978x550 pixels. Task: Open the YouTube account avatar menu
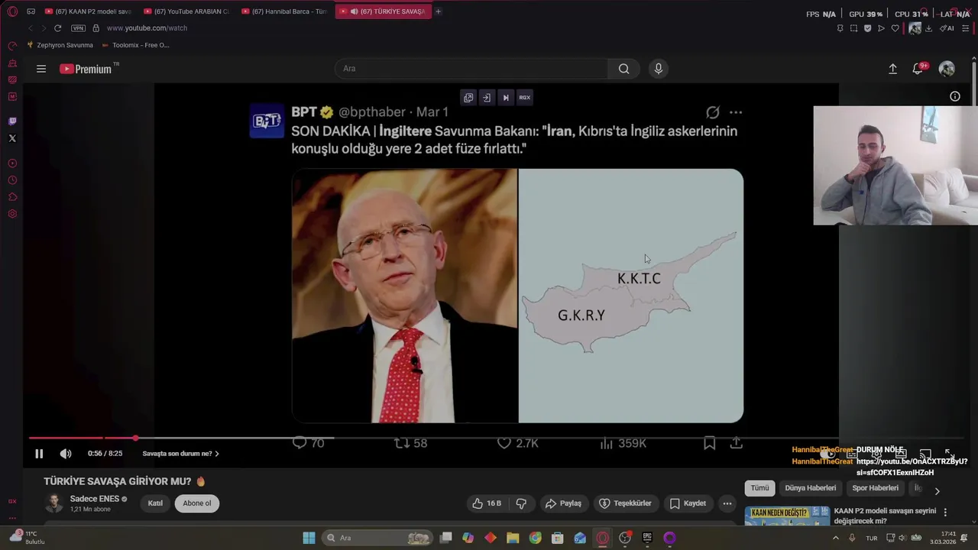point(947,69)
